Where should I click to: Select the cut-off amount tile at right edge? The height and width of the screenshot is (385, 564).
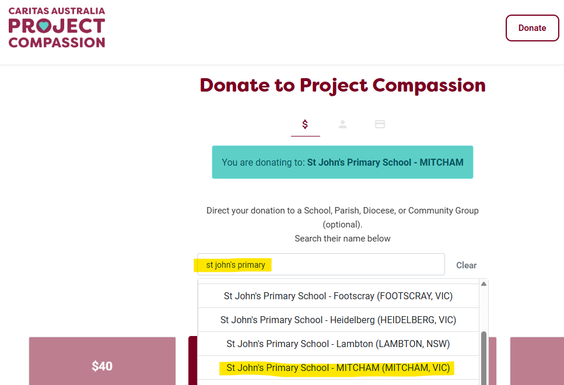(537, 362)
